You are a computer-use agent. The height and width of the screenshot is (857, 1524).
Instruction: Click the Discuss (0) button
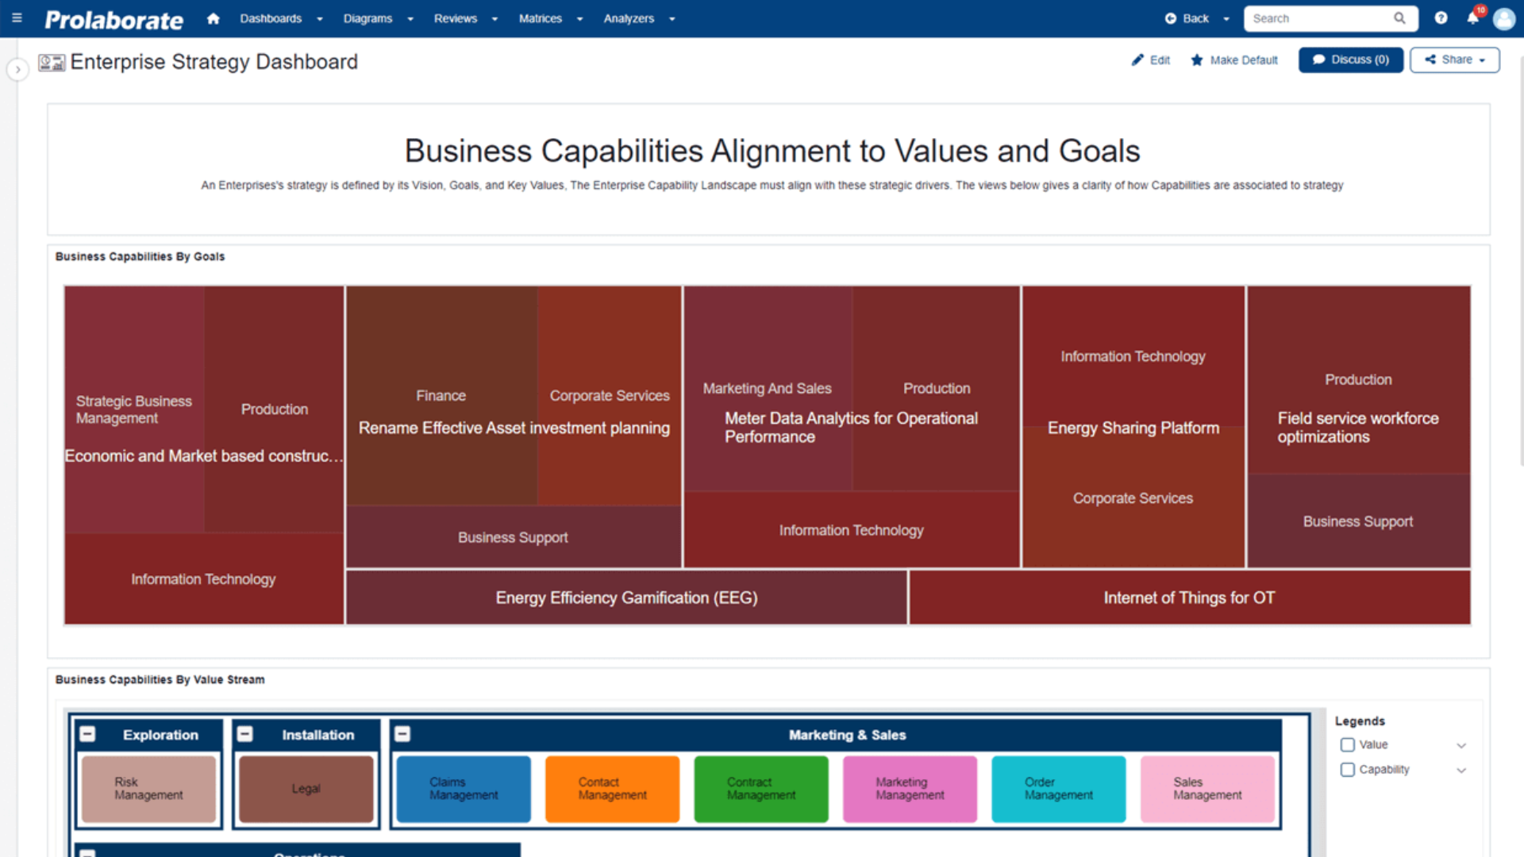1350,60
